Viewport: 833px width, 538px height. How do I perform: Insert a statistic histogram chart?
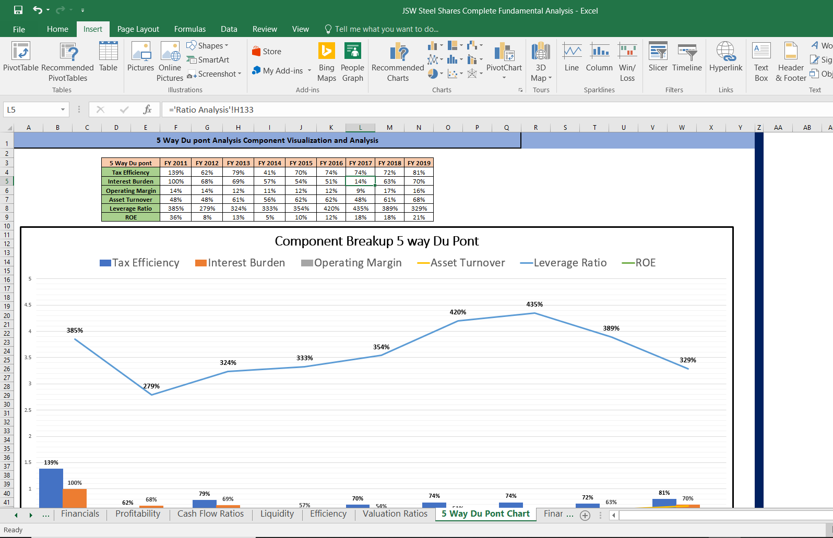pyautogui.click(x=453, y=59)
